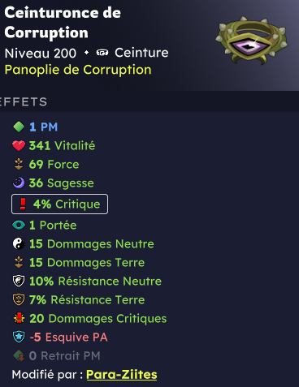Click the red heart Vitalité icon
The width and height of the screenshot is (299, 387).
(x=19, y=146)
